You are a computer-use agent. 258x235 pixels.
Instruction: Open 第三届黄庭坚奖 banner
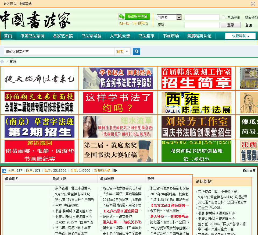[118, 151]
